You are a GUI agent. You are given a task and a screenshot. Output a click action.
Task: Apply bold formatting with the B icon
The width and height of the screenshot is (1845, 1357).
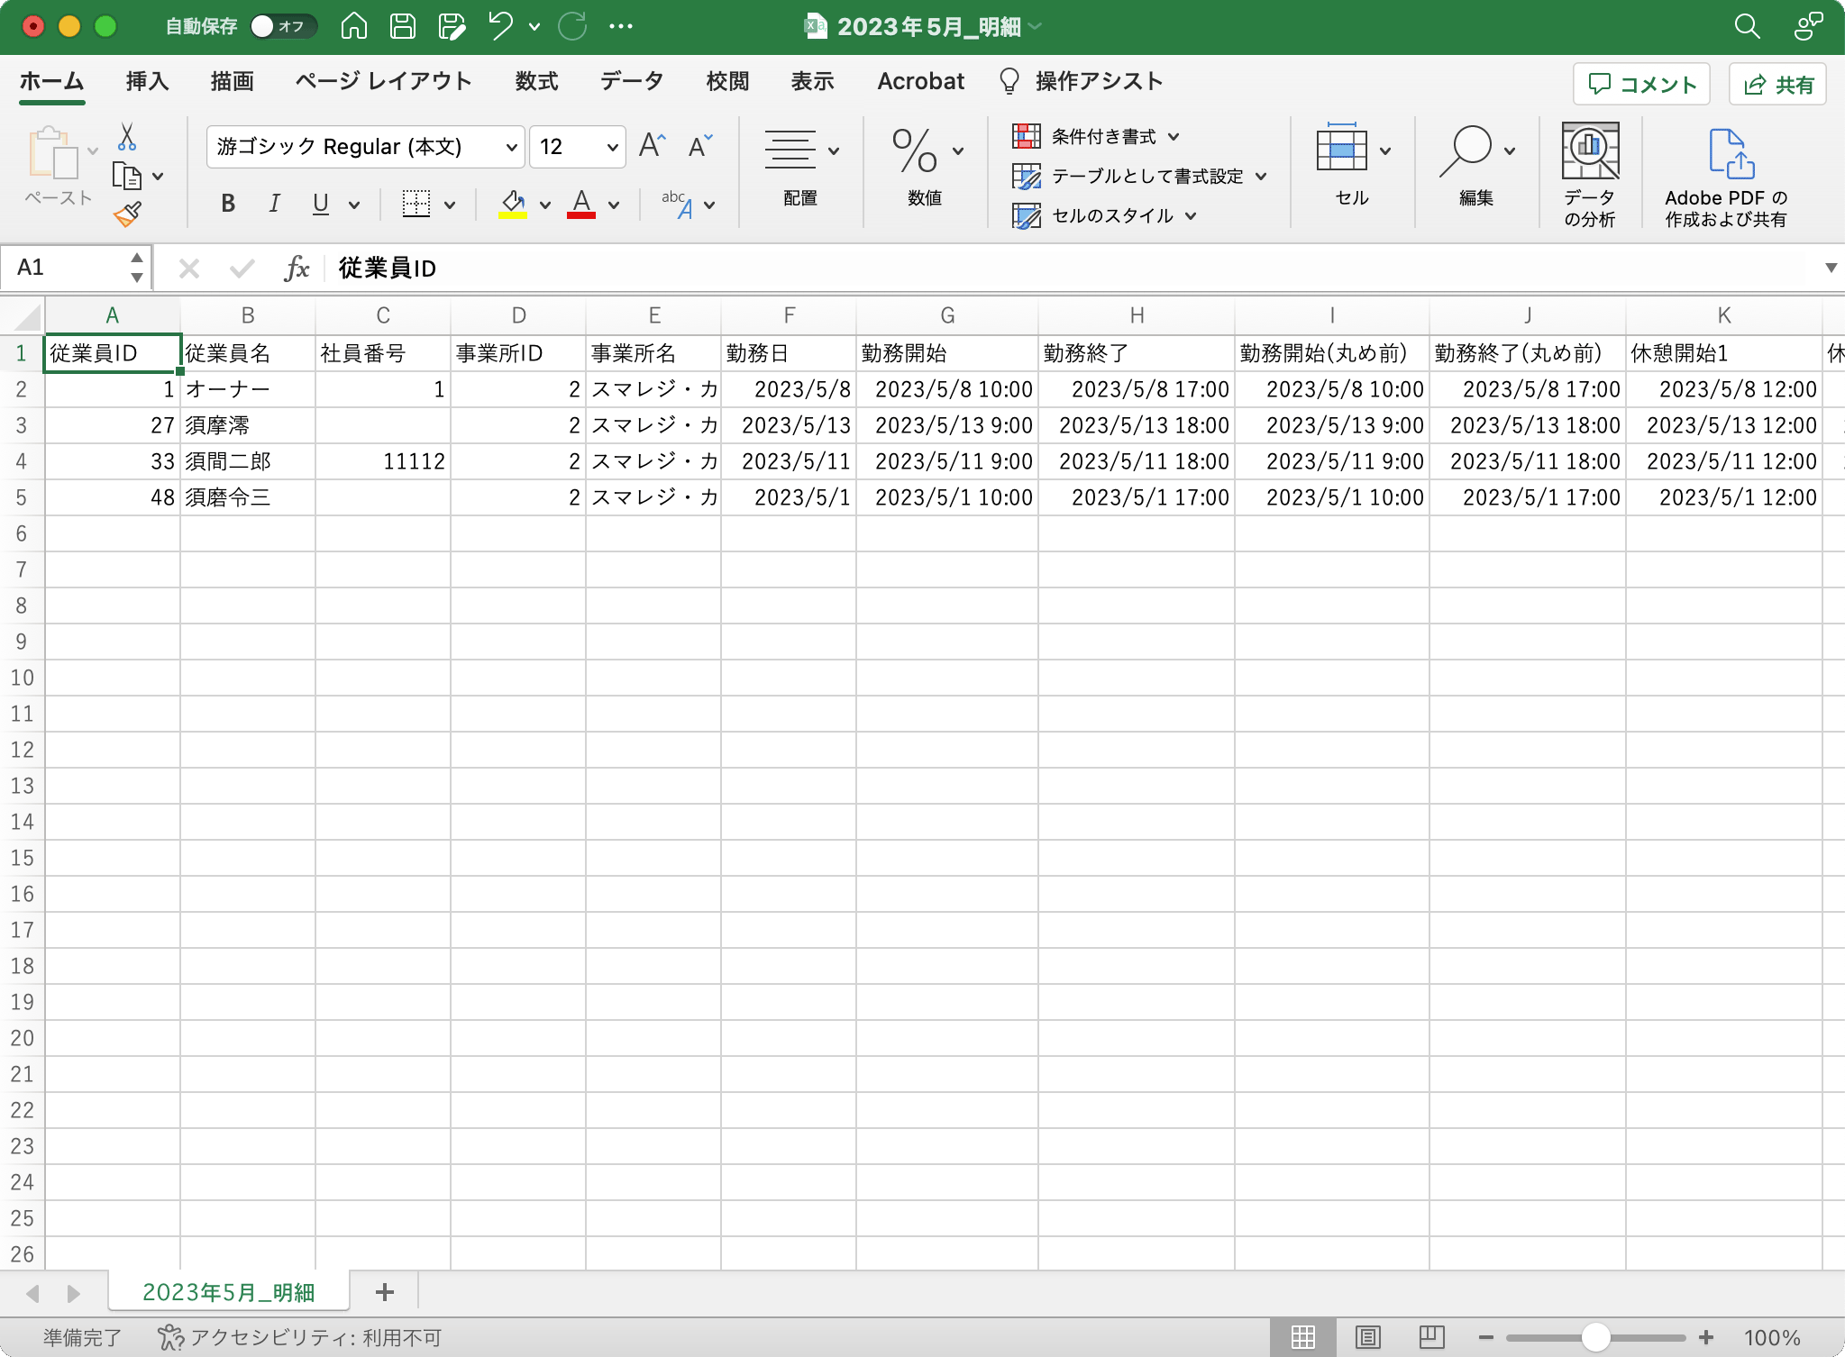point(227,204)
